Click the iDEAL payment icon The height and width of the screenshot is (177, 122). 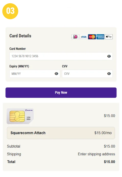click(x=75, y=37)
